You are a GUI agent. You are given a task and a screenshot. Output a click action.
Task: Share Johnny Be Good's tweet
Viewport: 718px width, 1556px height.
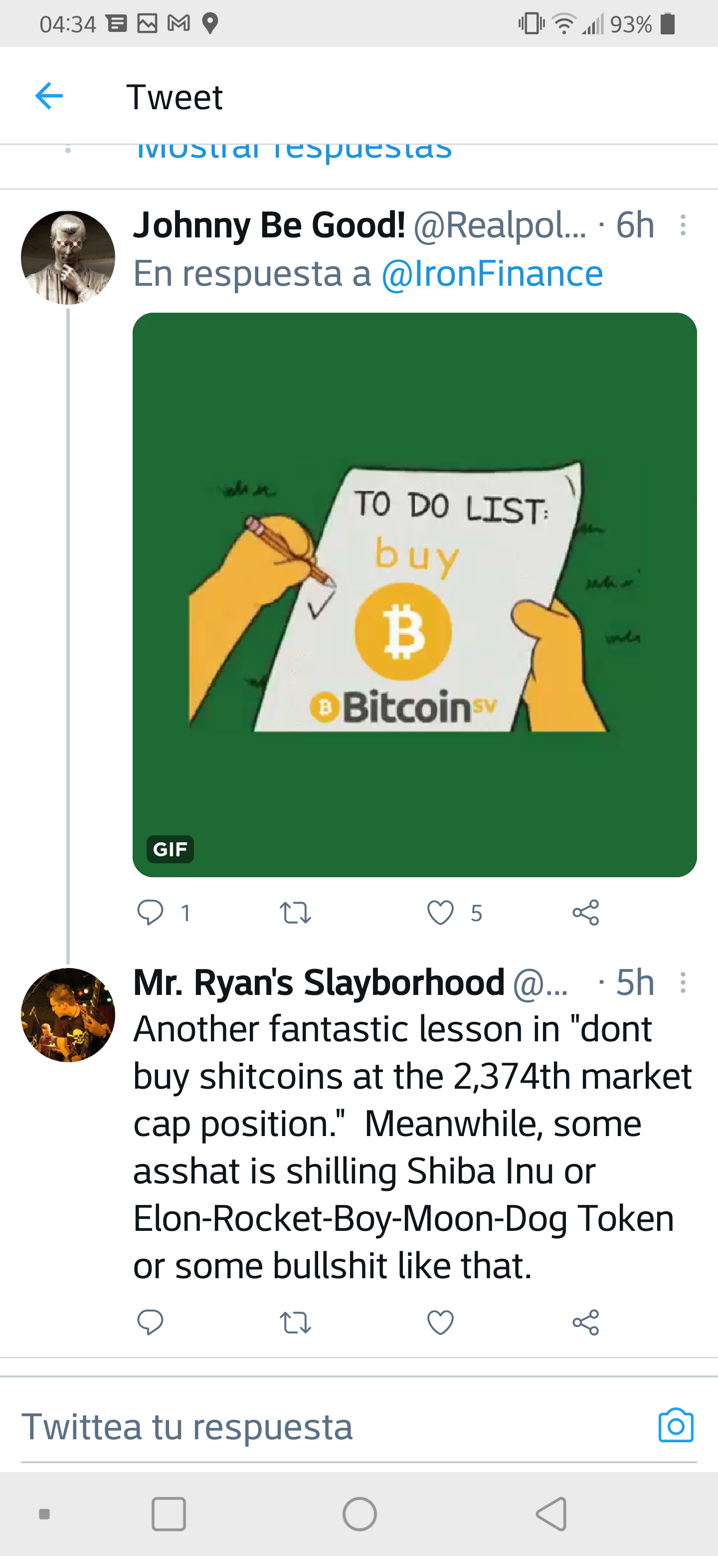585,912
